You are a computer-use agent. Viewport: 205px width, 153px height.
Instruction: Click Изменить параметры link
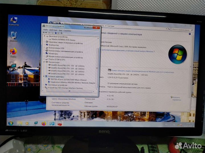coord(176,99)
